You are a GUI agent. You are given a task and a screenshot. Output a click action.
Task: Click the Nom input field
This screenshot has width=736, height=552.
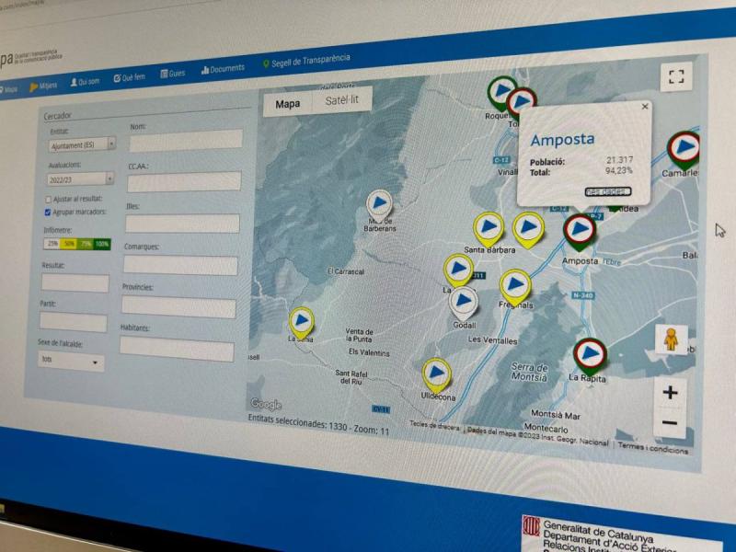(x=185, y=140)
